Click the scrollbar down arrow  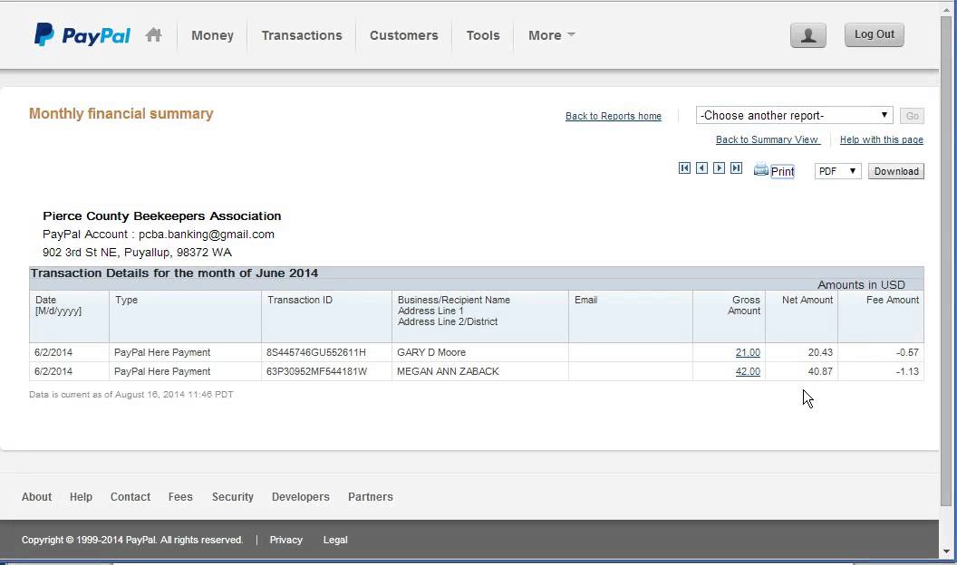click(x=947, y=551)
